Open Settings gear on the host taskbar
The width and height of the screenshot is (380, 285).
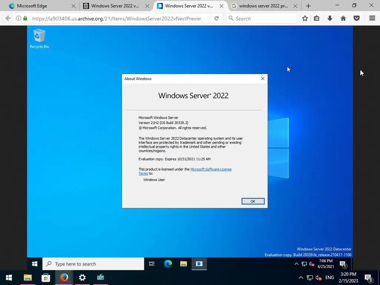pos(82,278)
